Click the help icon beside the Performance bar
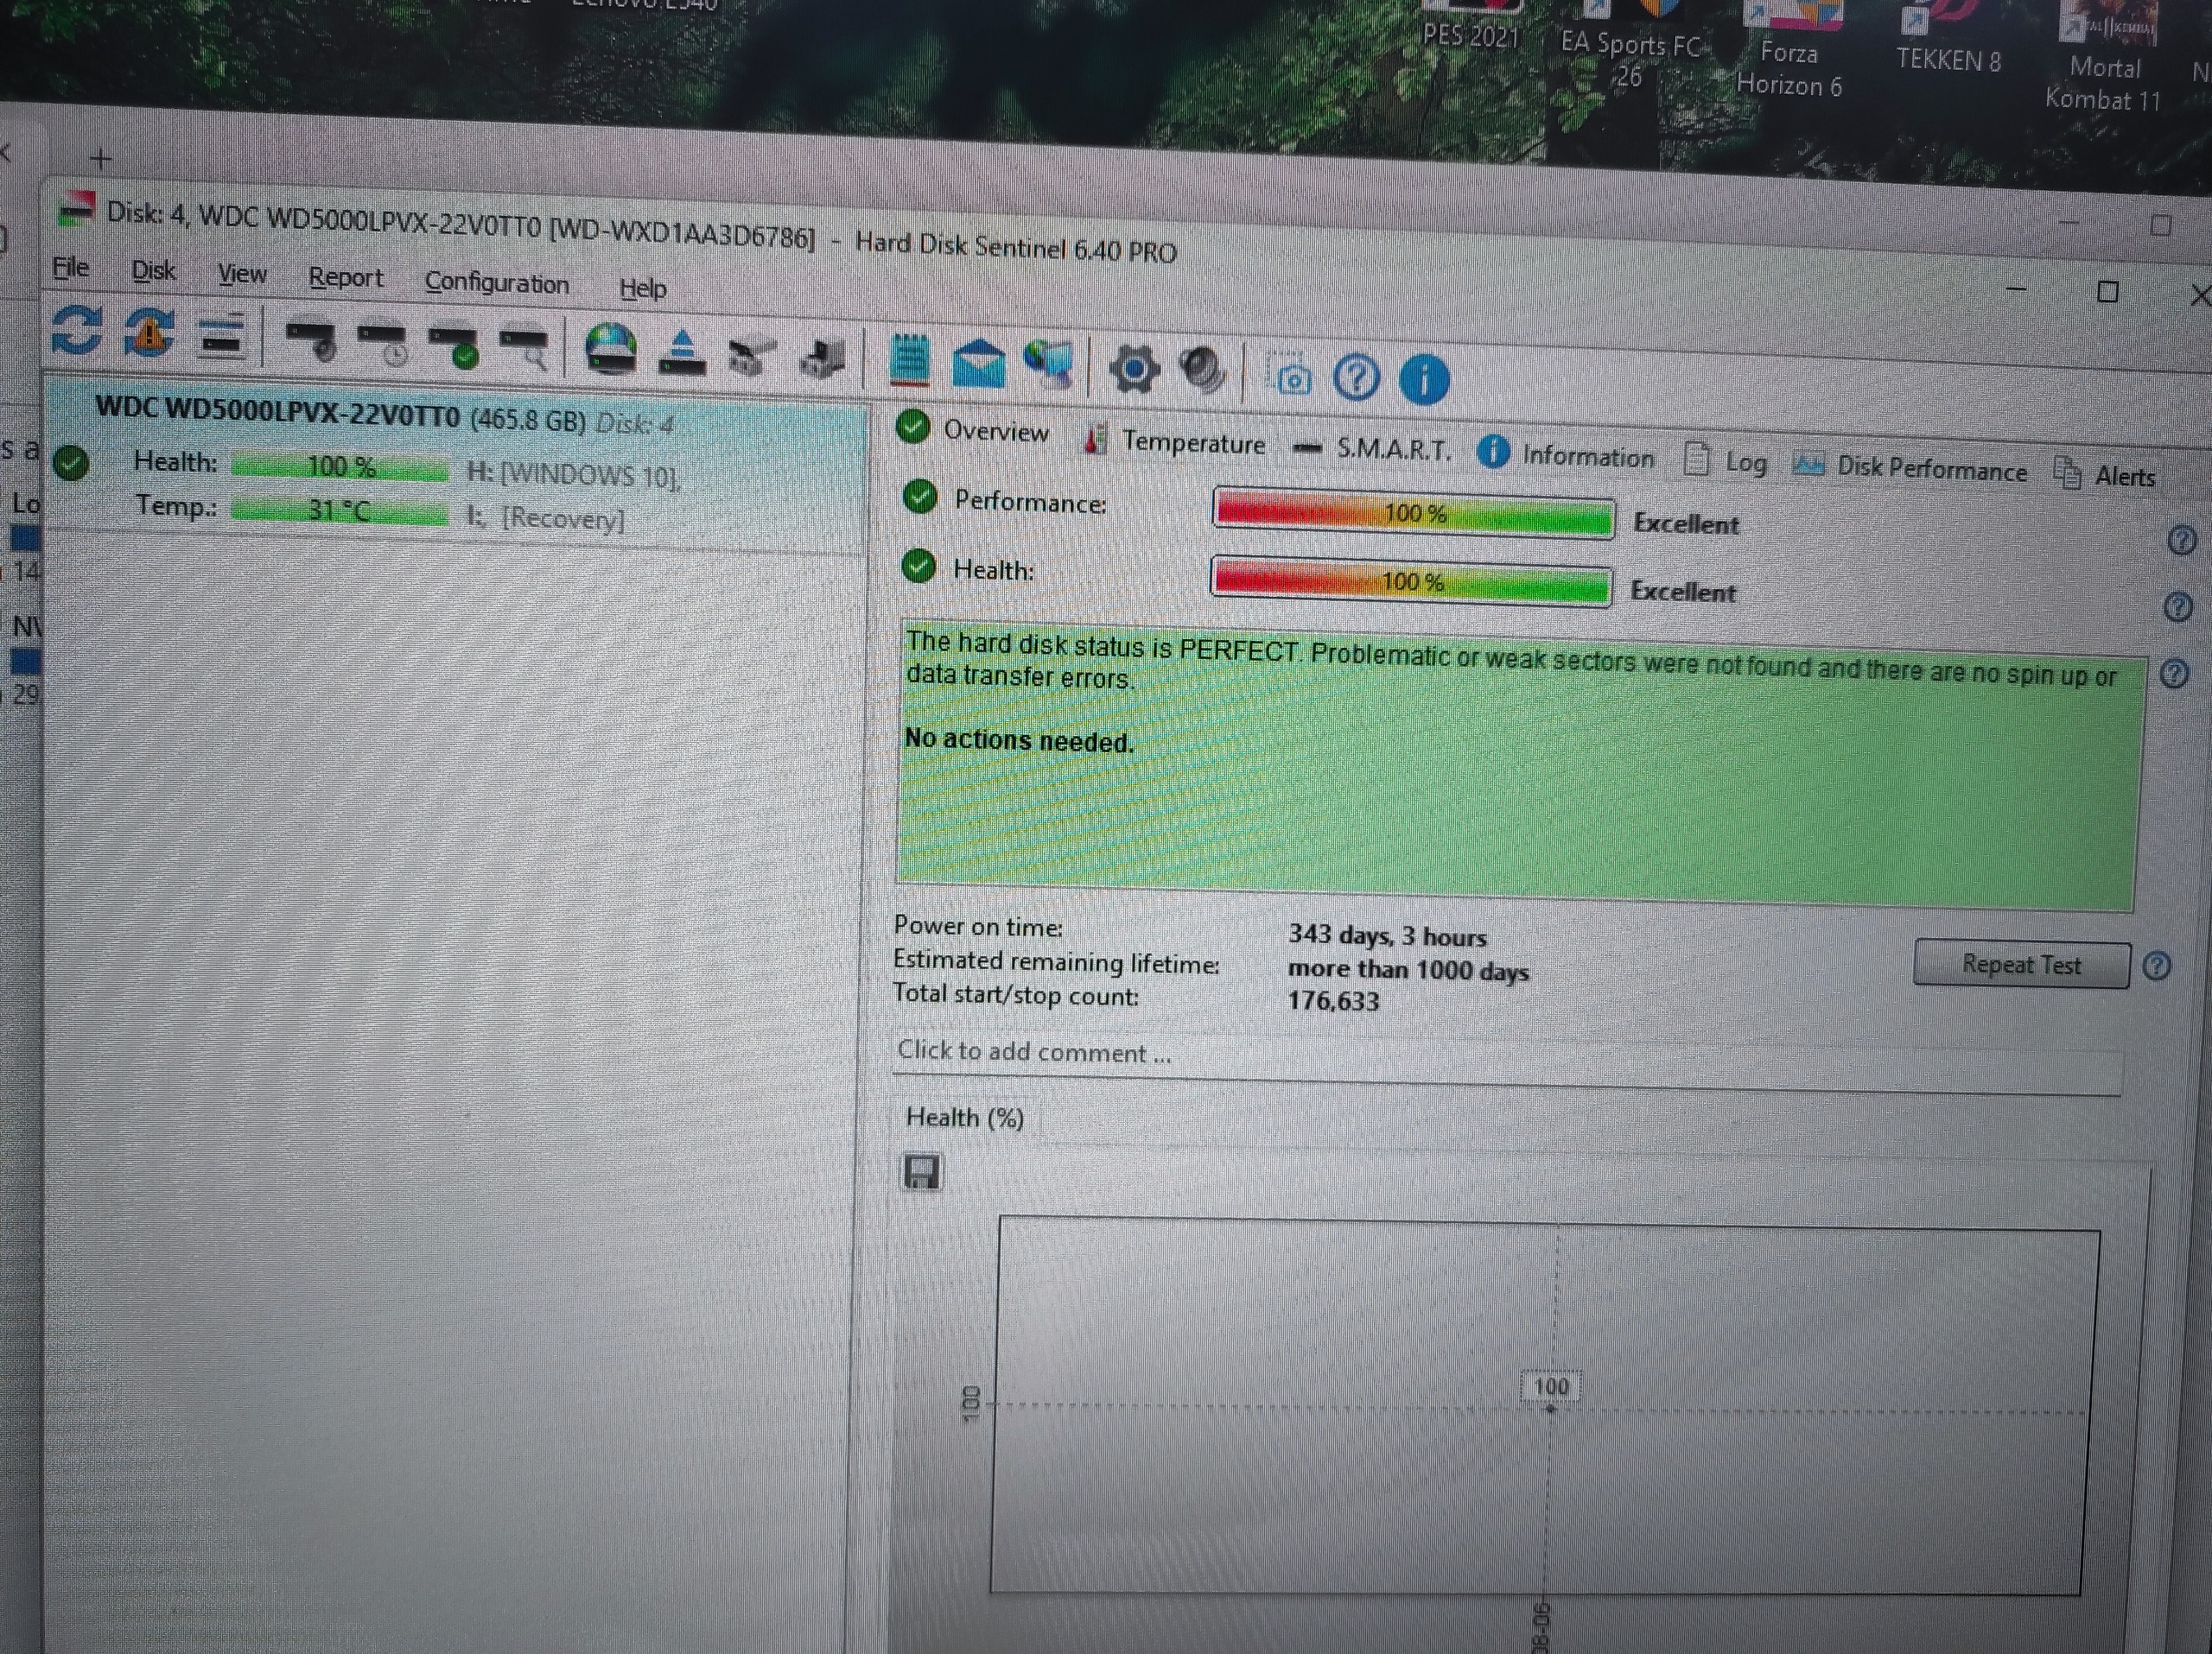The width and height of the screenshot is (2212, 1654). 2182,541
